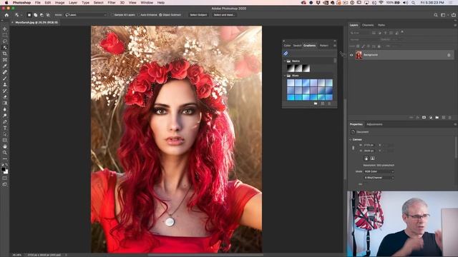Click the Home icon in options bar
Image resolution: width=458 pixels, height=257 pixels.
[6, 15]
